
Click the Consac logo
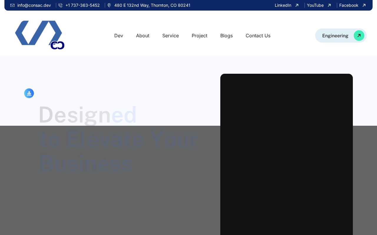[40, 35]
